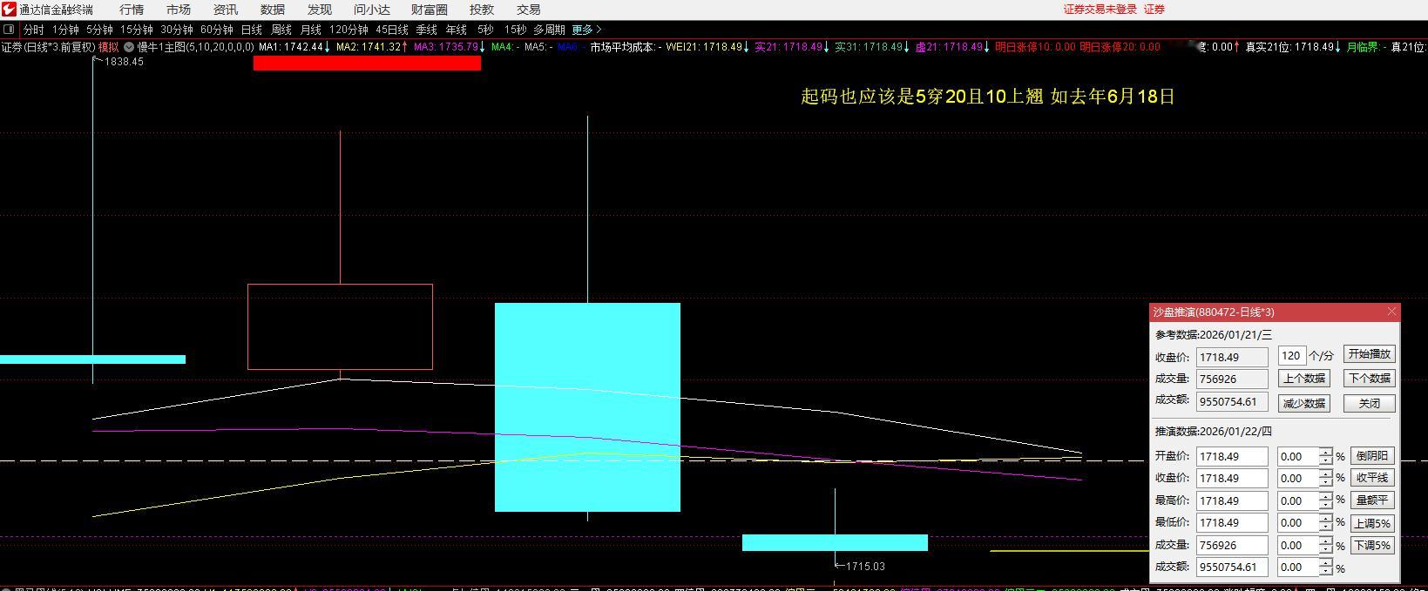Decrease the 成交额 percent stepper

click(1326, 572)
